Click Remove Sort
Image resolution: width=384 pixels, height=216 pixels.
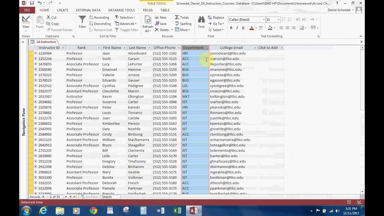[100, 30]
